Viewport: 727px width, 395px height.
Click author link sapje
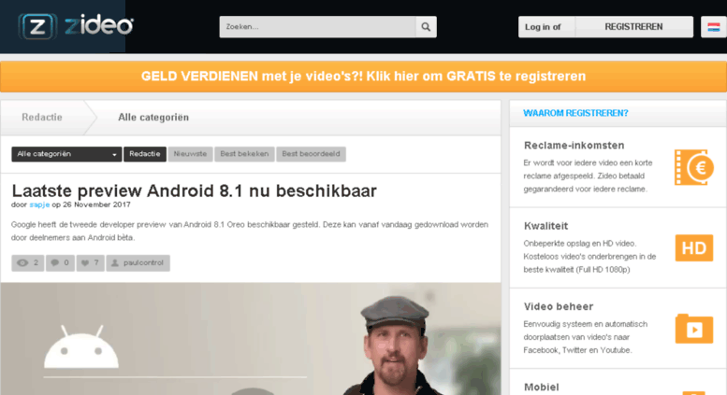pyautogui.click(x=39, y=205)
